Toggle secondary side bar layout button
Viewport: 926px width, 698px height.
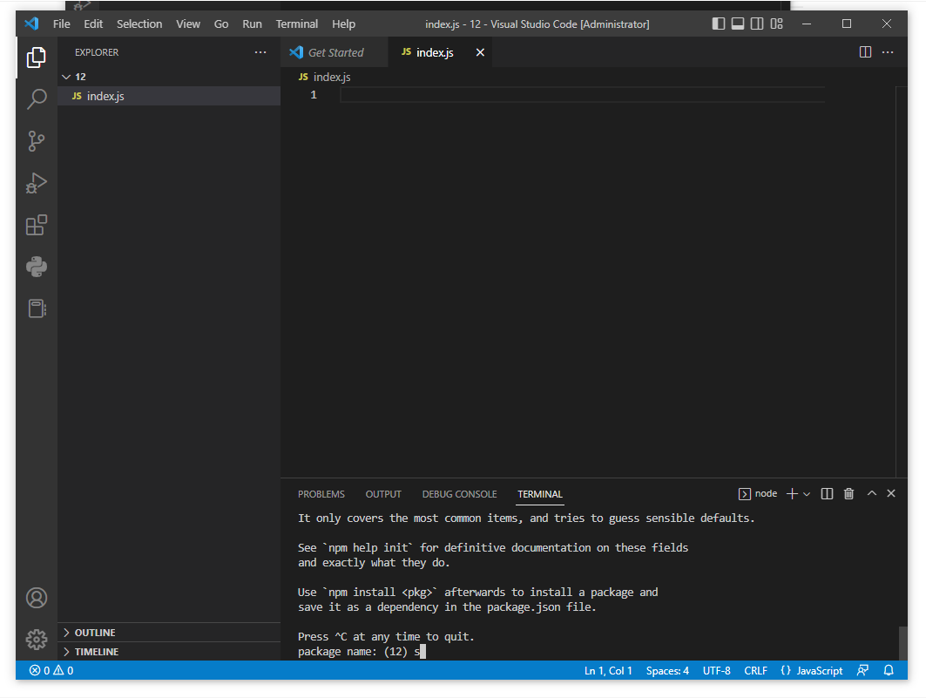(x=756, y=24)
